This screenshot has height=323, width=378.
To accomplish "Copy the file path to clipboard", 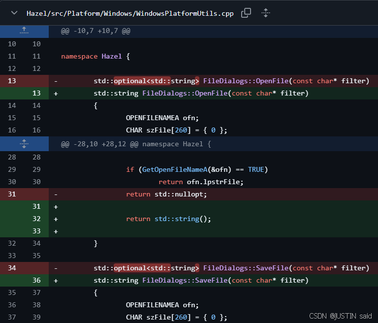I will [246, 13].
